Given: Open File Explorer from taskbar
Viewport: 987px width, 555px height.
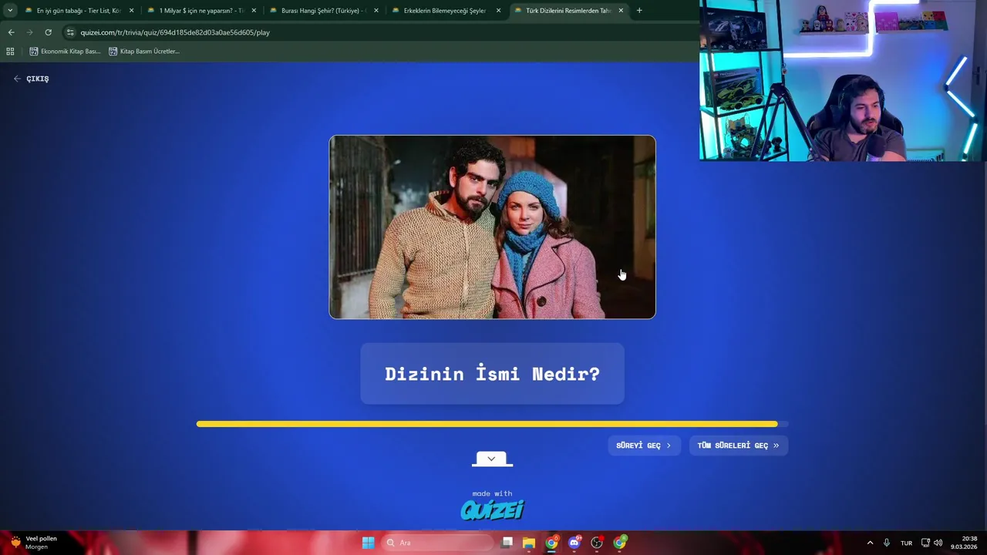Looking at the screenshot, I should tap(529, 543).
